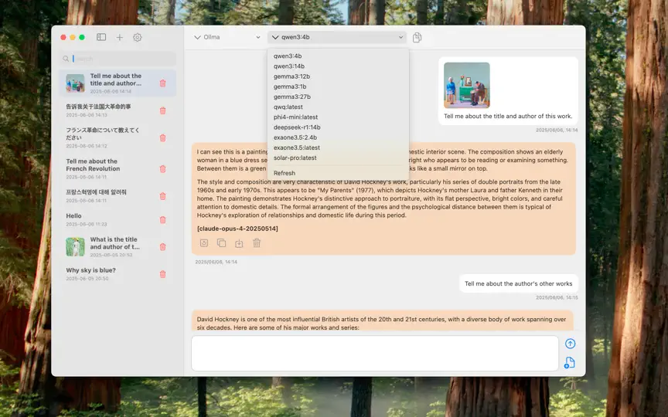Start a new chat with plus icon
Screen dimensions: 668x417
(x=120, y=37)
